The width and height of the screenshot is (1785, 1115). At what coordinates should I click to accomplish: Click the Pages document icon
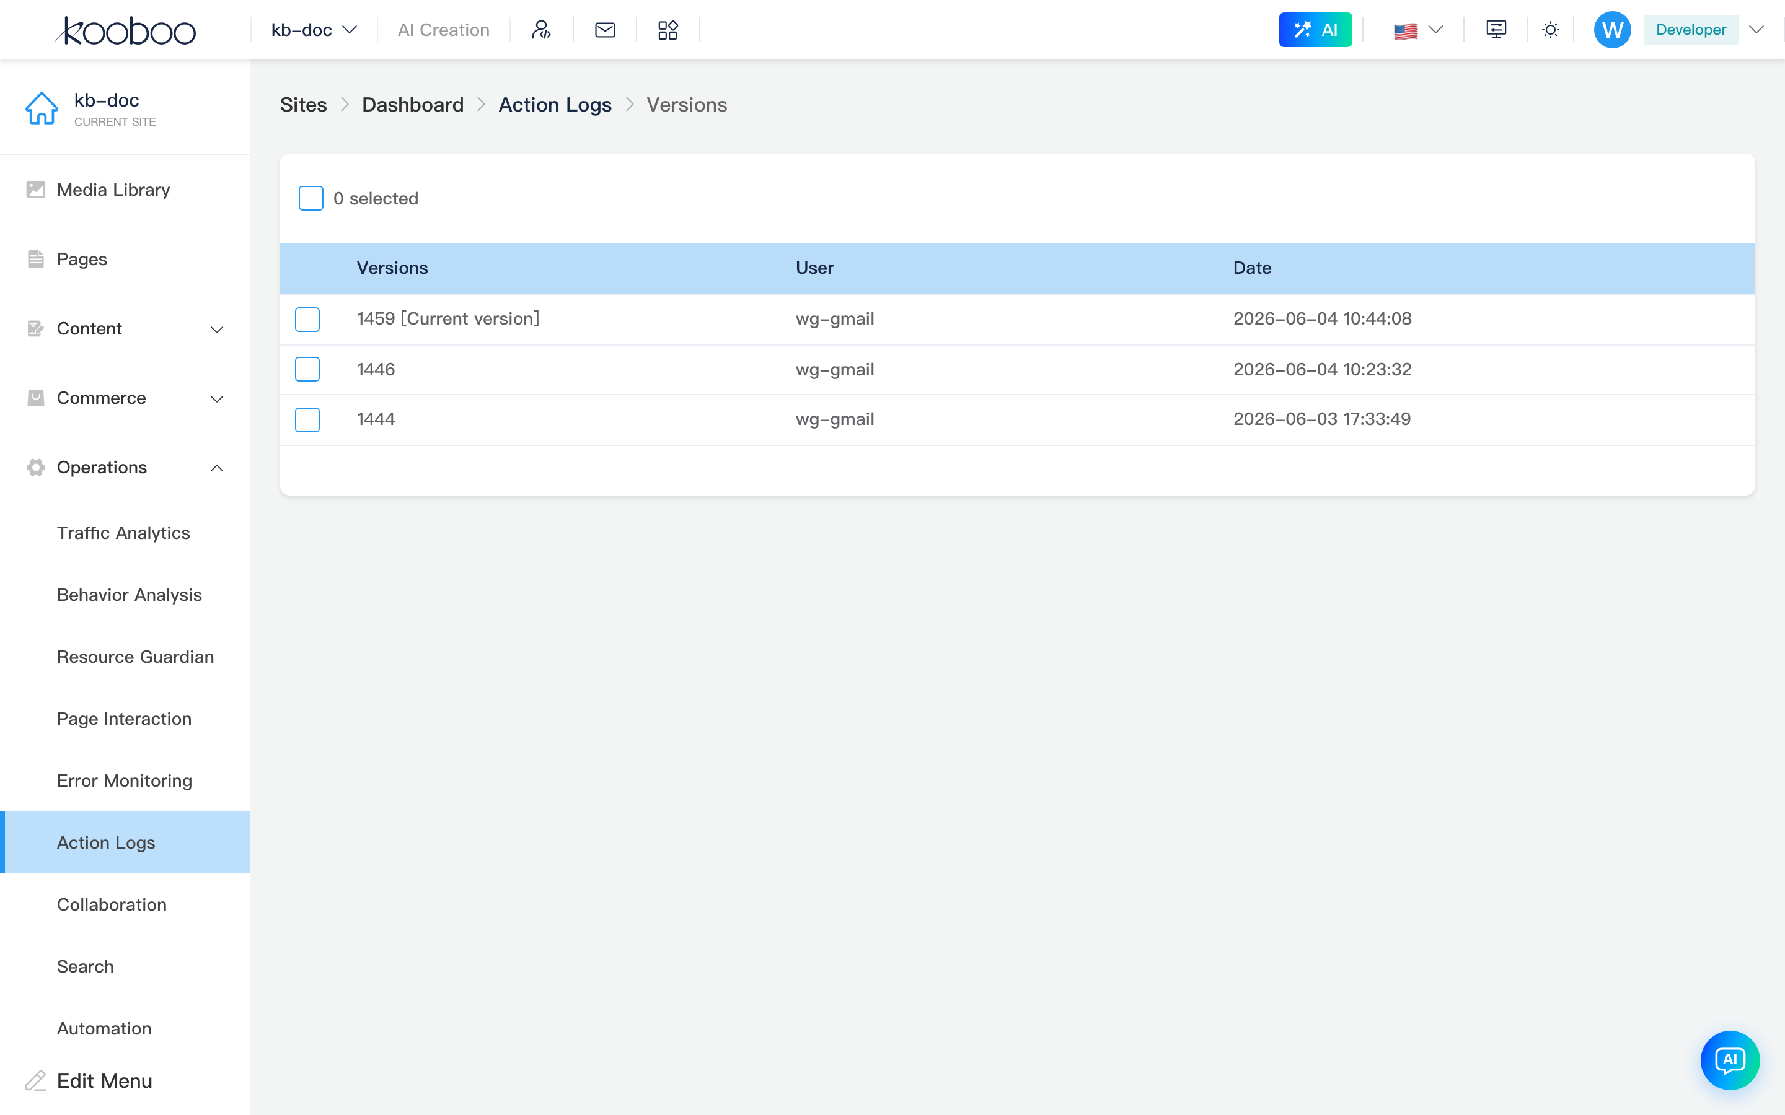[x=35, y=259]
